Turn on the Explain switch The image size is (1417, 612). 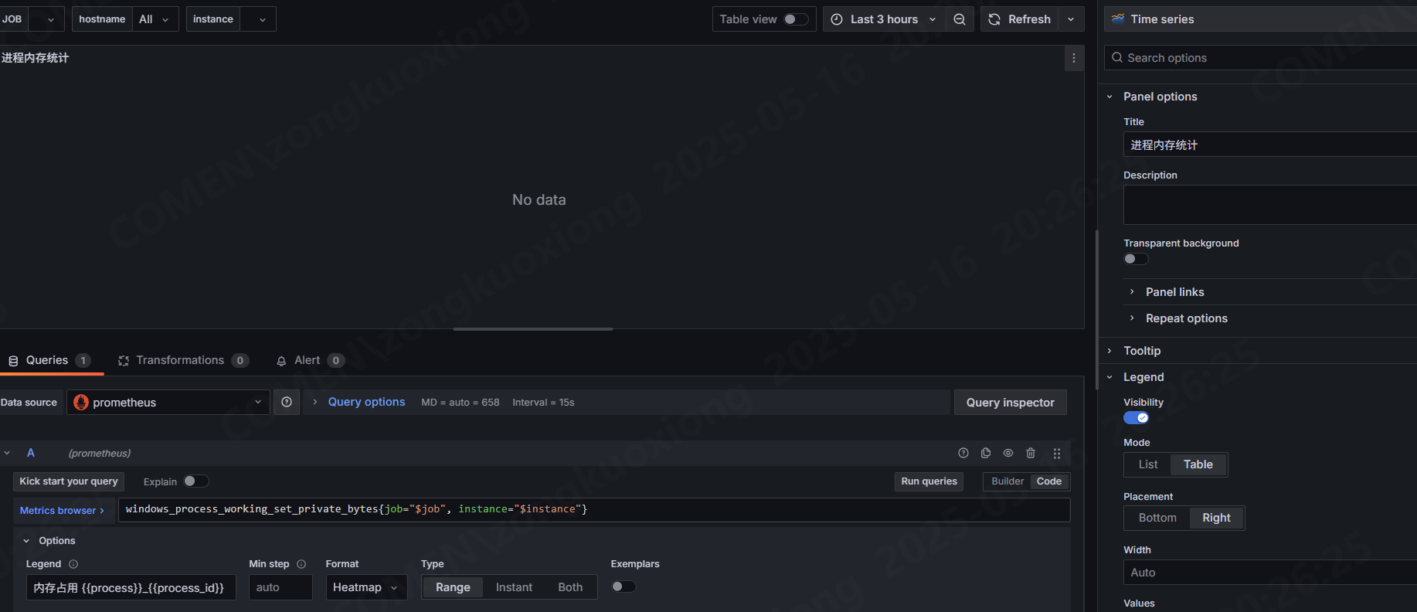click(195, 481)
